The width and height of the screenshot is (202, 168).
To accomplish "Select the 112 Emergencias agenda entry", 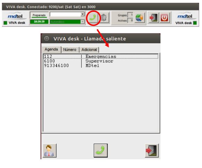I will (x=101, y=56).
